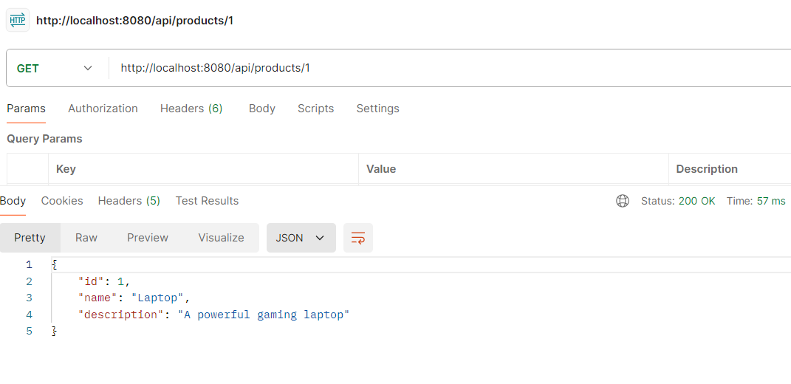791x384 pixels.
Task: Show the response Cookies tab
Action: (62, 201)
